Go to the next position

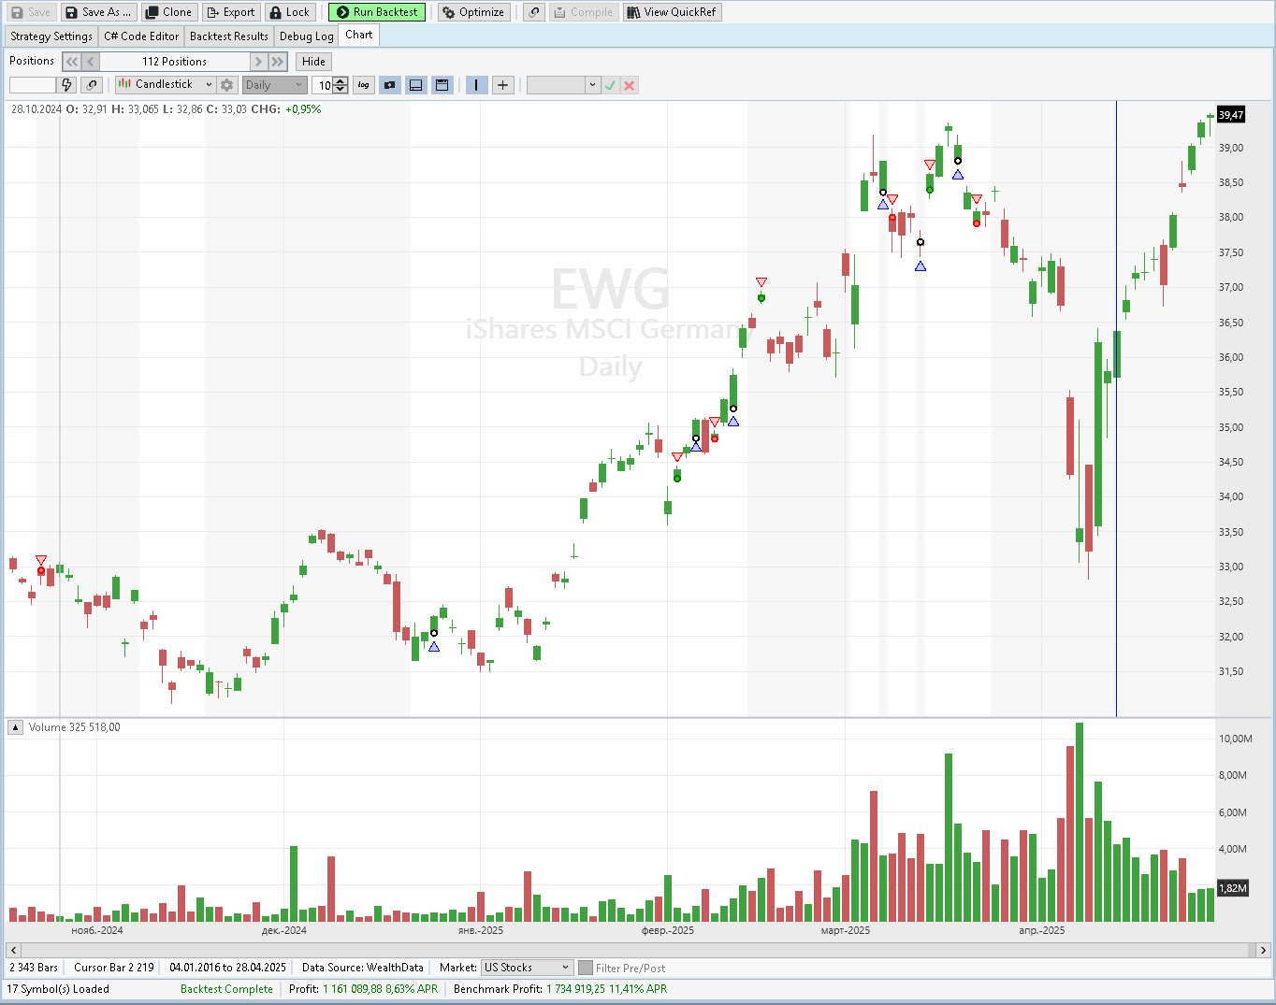[259, 62]
